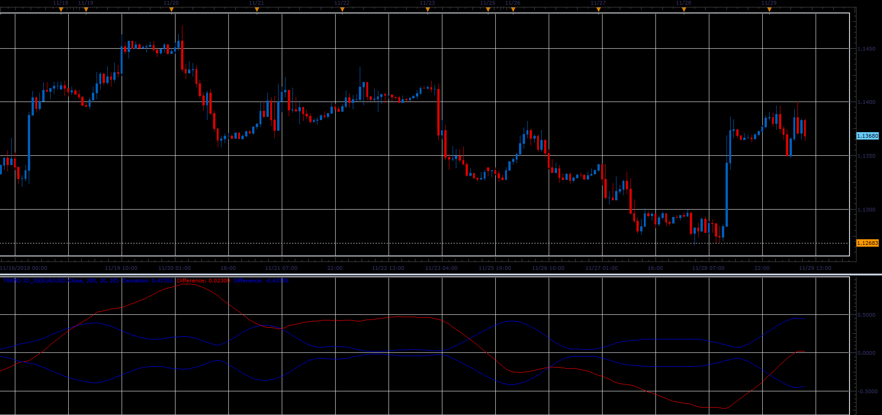The image size is (882, 415).
Task: Click the blue Deviation 0.43705 legend text
Action: pyautogui.click(x=148, y=281)
